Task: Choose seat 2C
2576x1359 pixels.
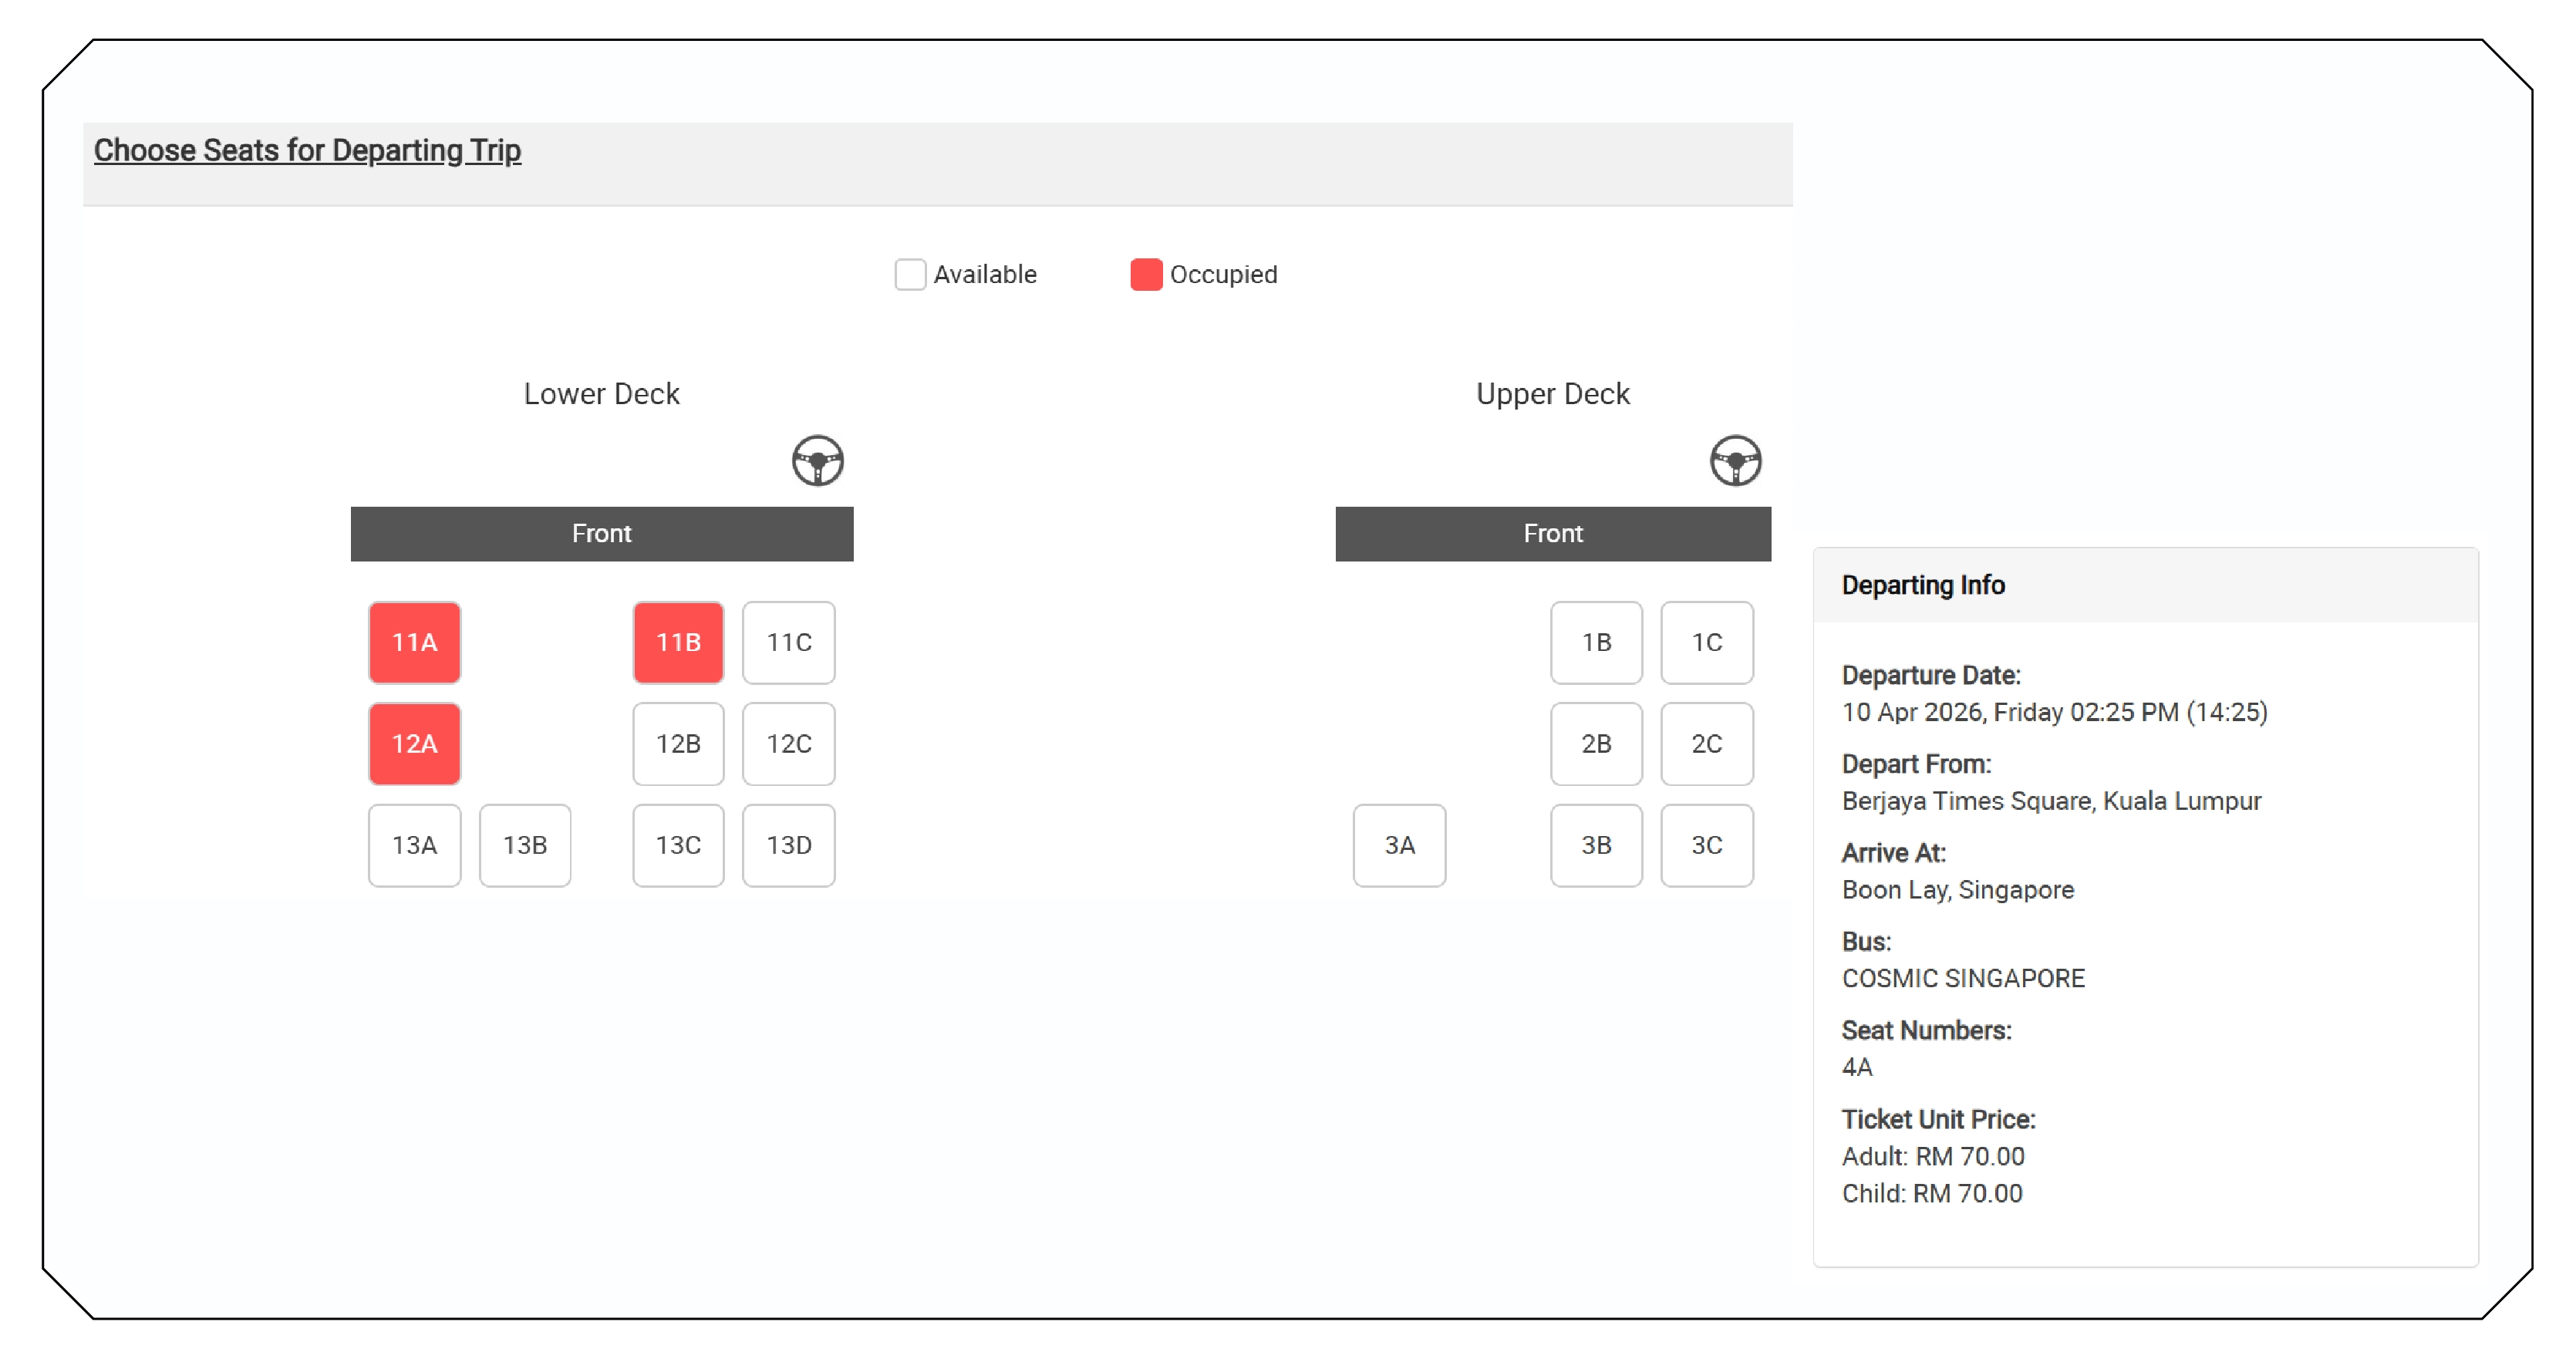Action: pyautogui.click(x=1706, y=744)
